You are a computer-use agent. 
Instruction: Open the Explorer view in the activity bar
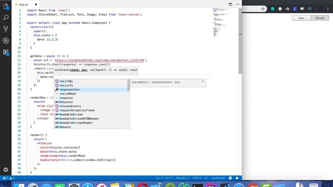(6, 7)
